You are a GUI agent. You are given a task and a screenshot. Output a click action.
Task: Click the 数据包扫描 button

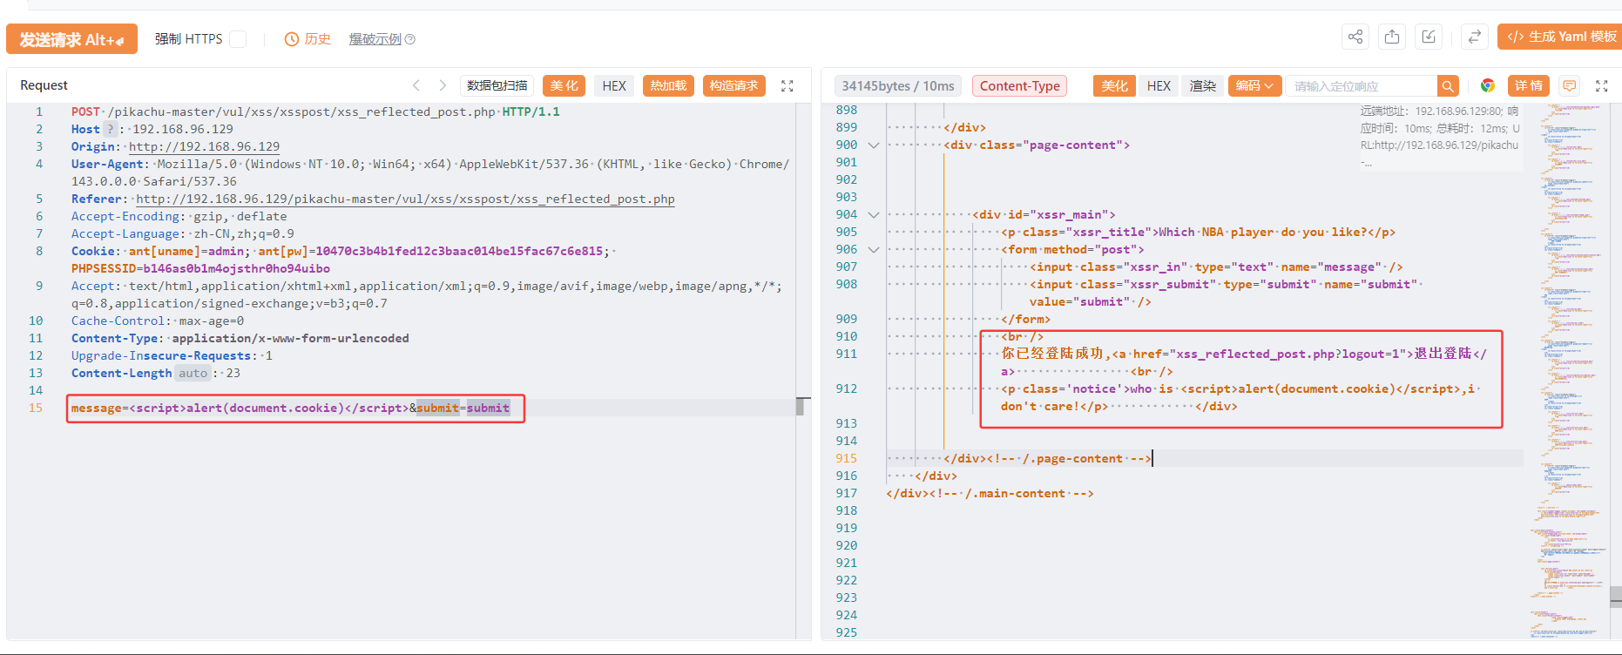(497, 85)
